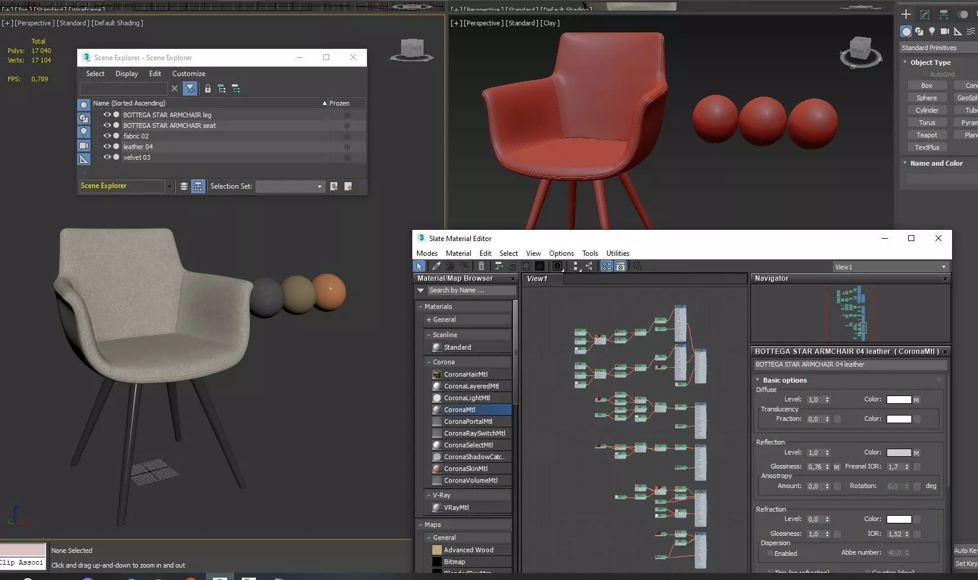Hide BOTTEGA STAR ARMCHAIR leg with eye icon
Image resolution: width=978 pixels, height=580 pixels.
107,115
